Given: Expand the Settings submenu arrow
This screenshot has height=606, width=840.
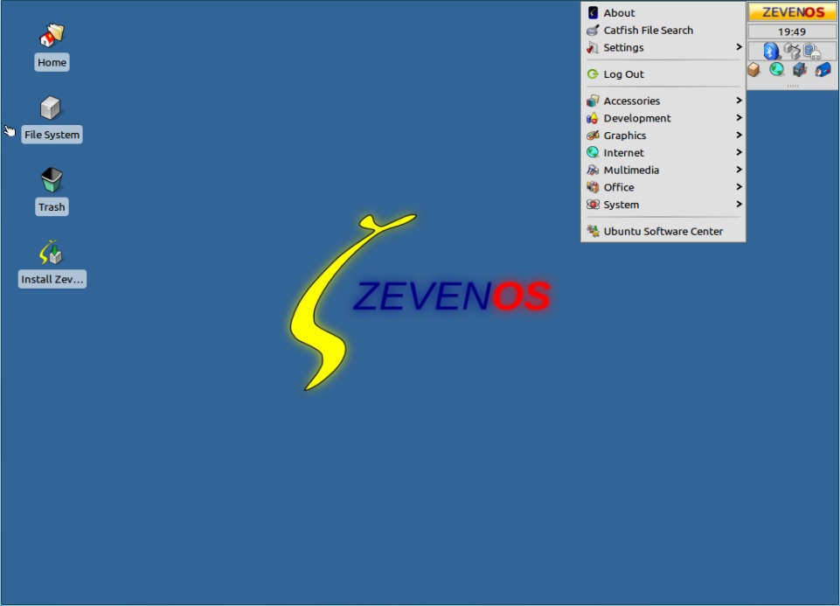Looking at the screenshot, I should pos(739,47).
